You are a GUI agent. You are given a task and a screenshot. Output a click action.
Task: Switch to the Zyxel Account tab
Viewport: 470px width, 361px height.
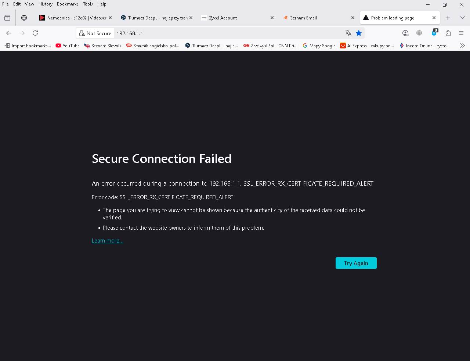click(x=235, y=18)
